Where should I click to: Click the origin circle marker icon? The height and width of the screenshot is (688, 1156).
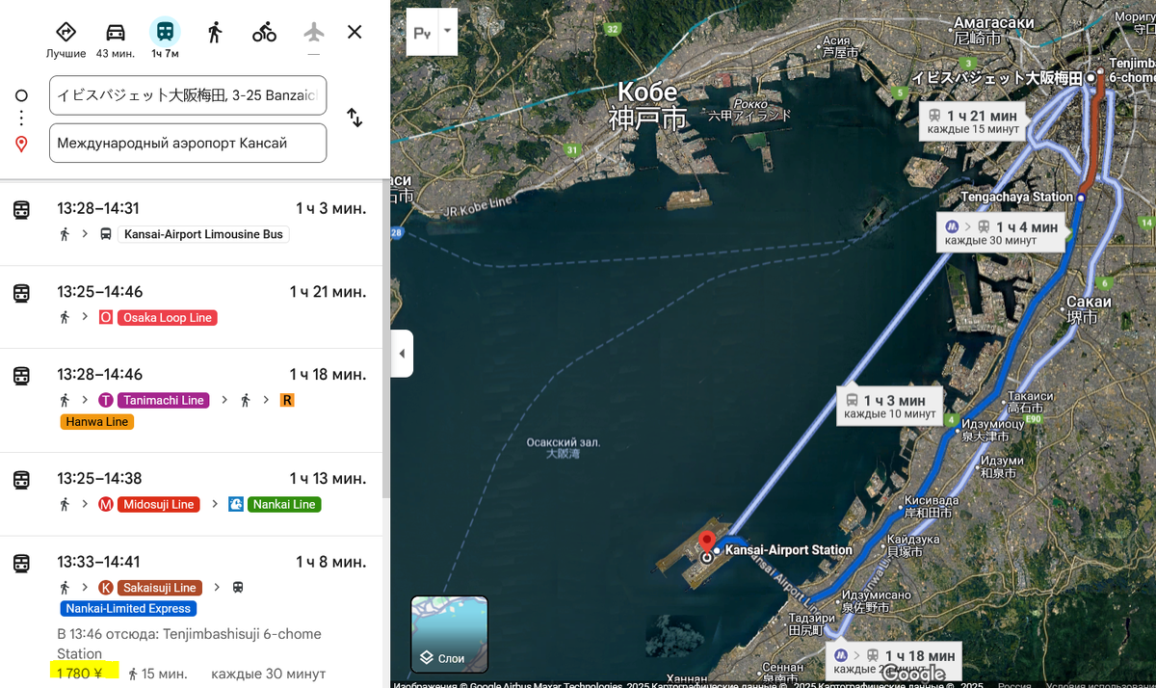(21, 95)
